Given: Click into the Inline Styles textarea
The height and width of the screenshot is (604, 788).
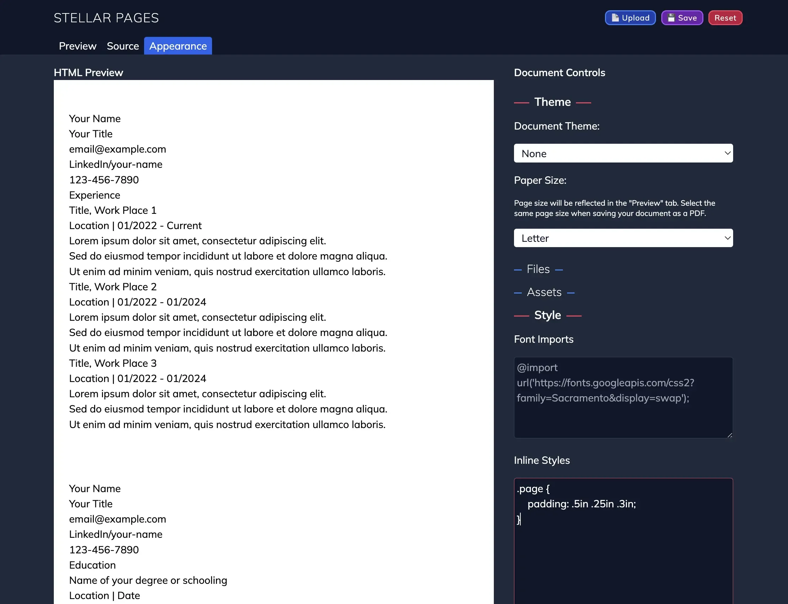Looking at the screenshot, I should pos(623,541).
